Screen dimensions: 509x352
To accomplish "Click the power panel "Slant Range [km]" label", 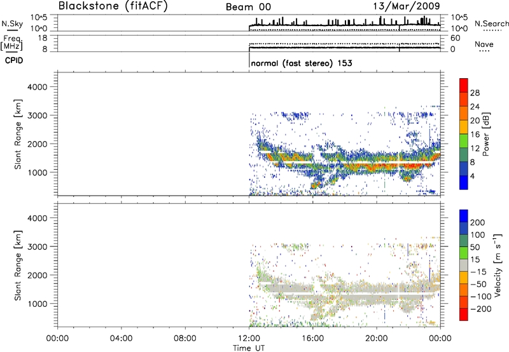I will coord(18,134).
